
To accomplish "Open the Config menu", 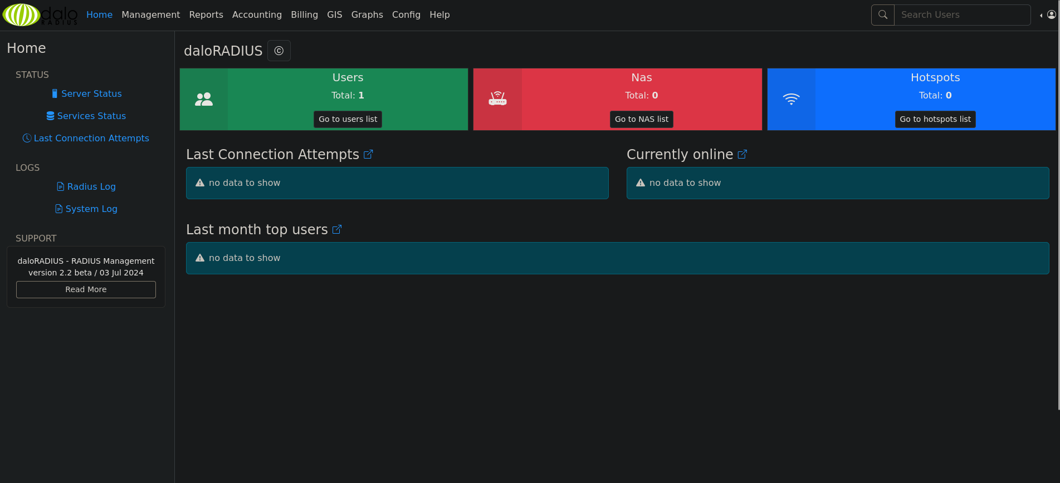I will click(x=406, y=15).
